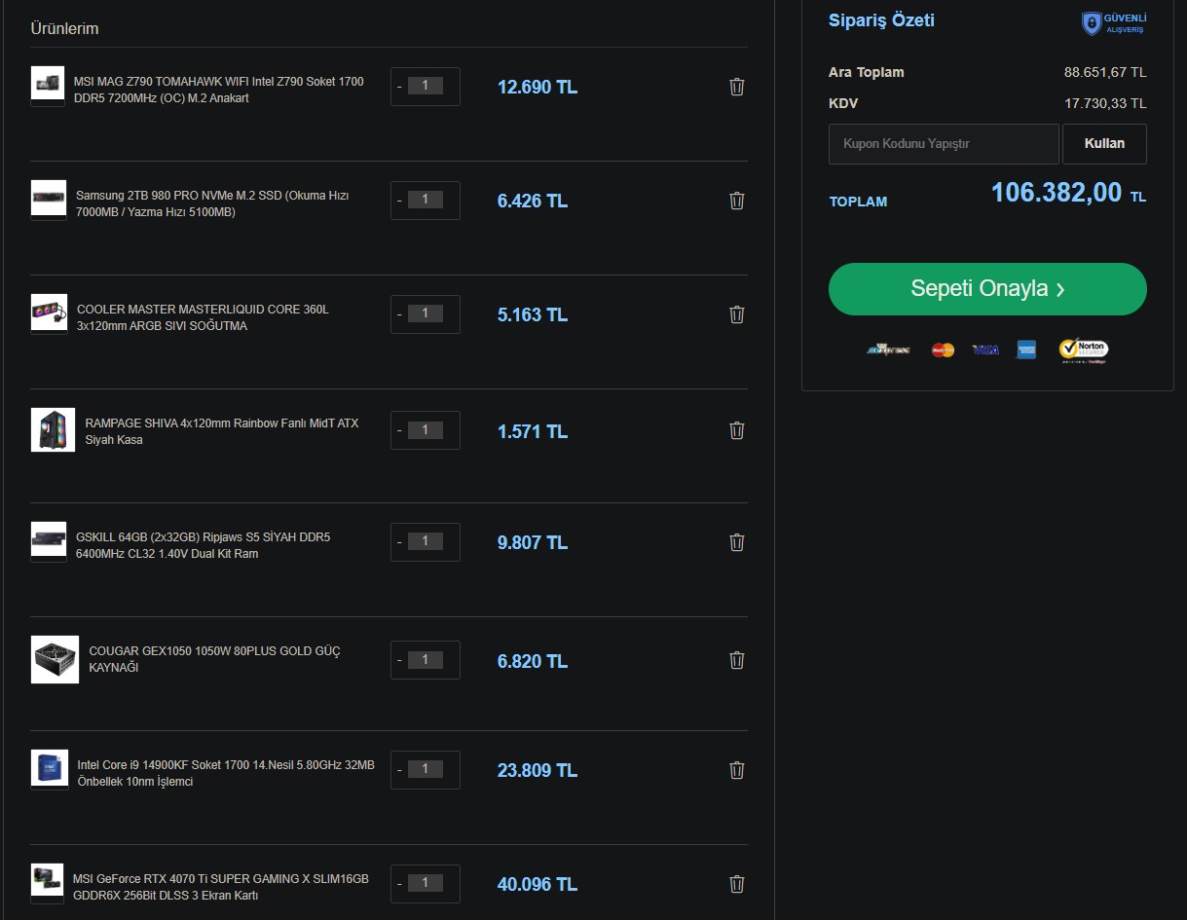This screenshot has height=920, width=1187.
Task: Click the coupon code input field
Action: point(943,144)
